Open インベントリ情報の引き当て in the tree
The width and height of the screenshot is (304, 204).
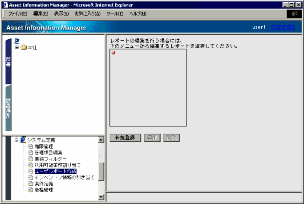[65, 178]
